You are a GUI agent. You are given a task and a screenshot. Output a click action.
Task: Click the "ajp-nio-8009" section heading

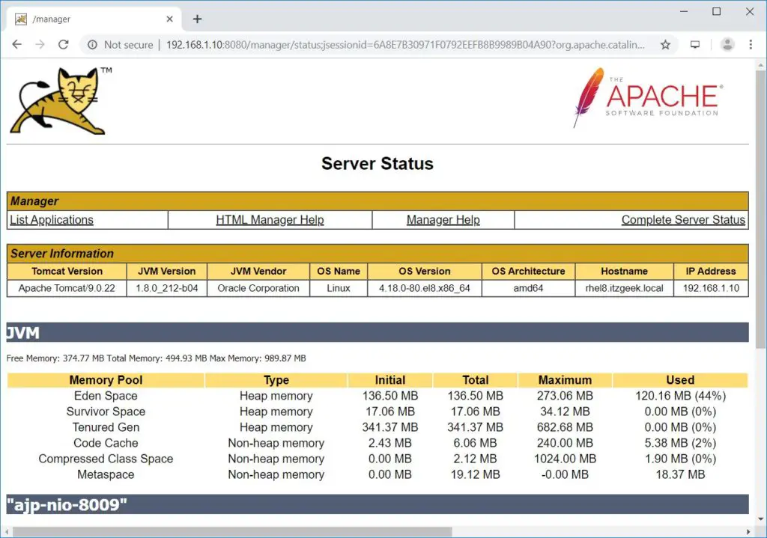click(378, 504)
